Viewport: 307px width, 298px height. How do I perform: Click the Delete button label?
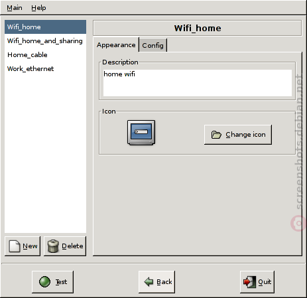point(72,246)
